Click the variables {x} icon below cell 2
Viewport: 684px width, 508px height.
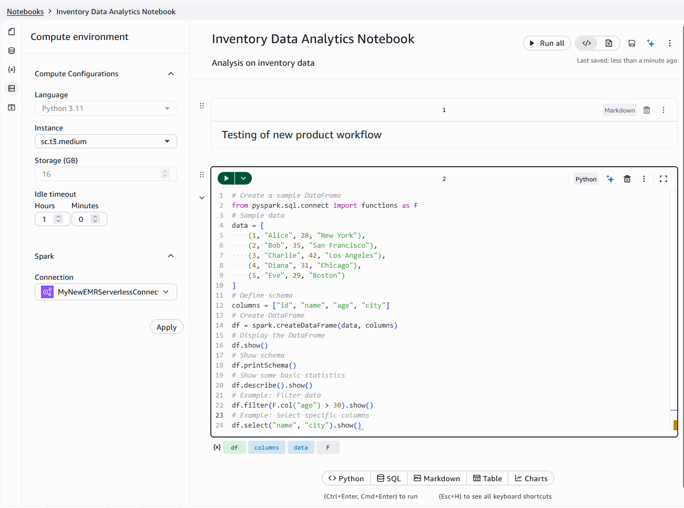(x=217, y=447)
